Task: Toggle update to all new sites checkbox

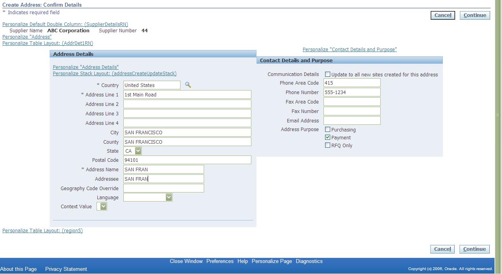Action: click(x=327, y=74)
